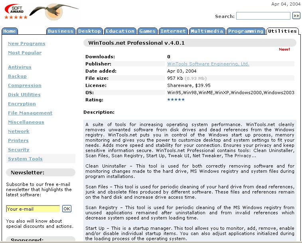Click the Downloads count value 0

click(169, 57)
